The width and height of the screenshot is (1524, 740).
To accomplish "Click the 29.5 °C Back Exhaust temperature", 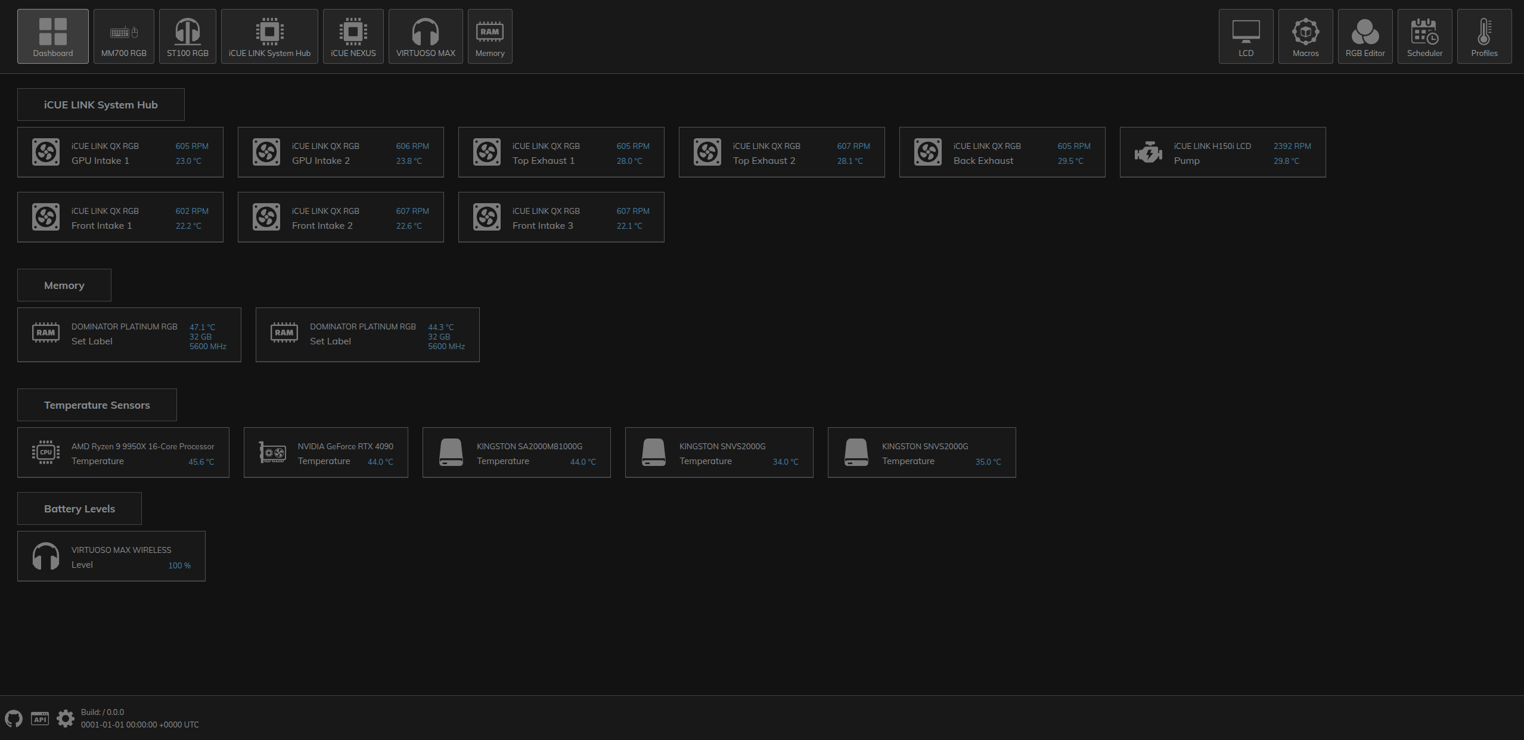I will point(1070,161).
